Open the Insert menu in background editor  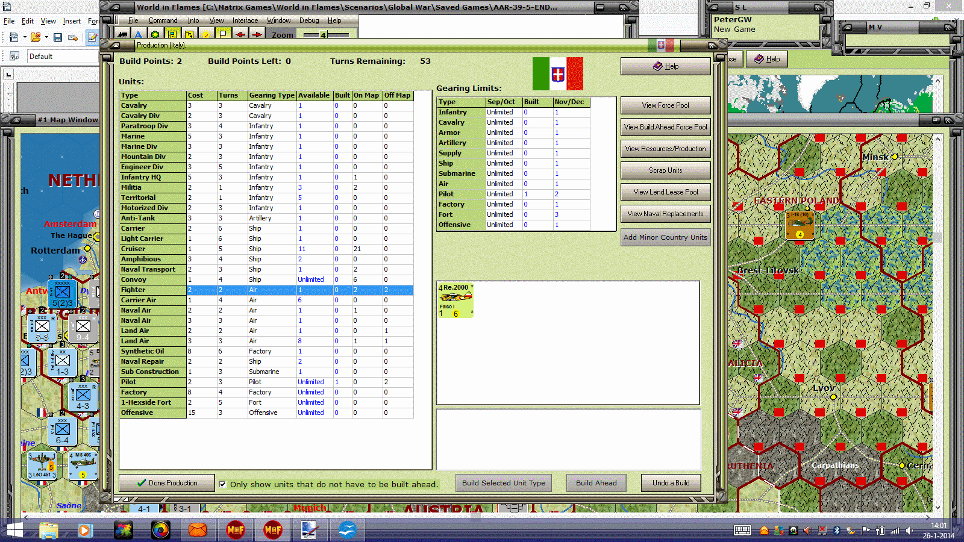tap(72, 21)
